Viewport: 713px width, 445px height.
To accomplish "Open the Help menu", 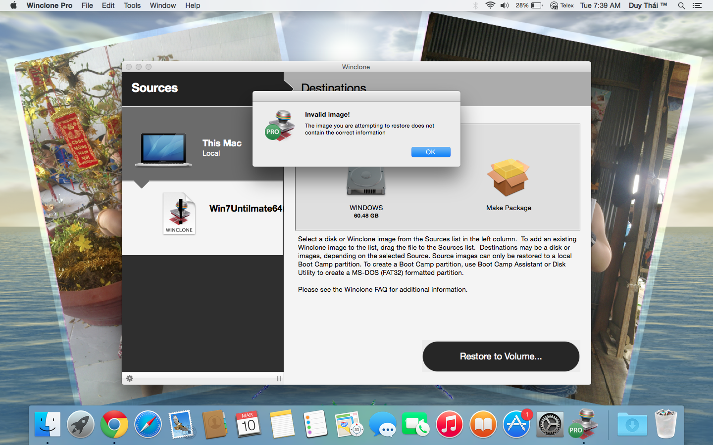I will pyautogui.click(x=193, y=5).
